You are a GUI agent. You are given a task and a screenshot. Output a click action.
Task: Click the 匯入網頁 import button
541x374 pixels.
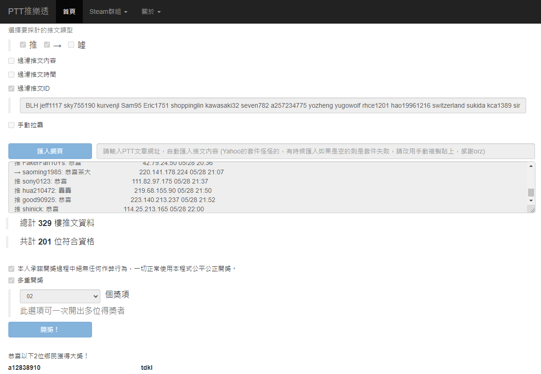tap(50, 151)
